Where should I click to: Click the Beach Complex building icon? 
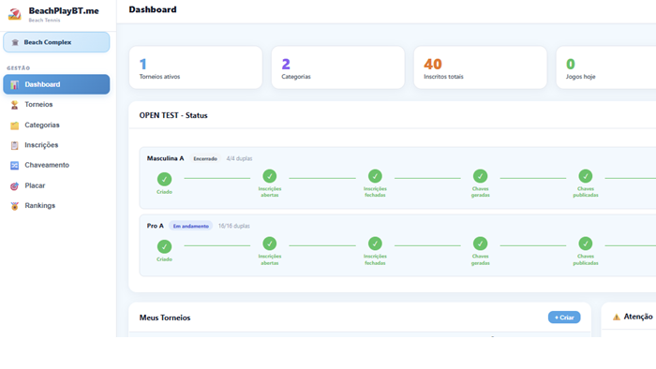click(15, 42)
